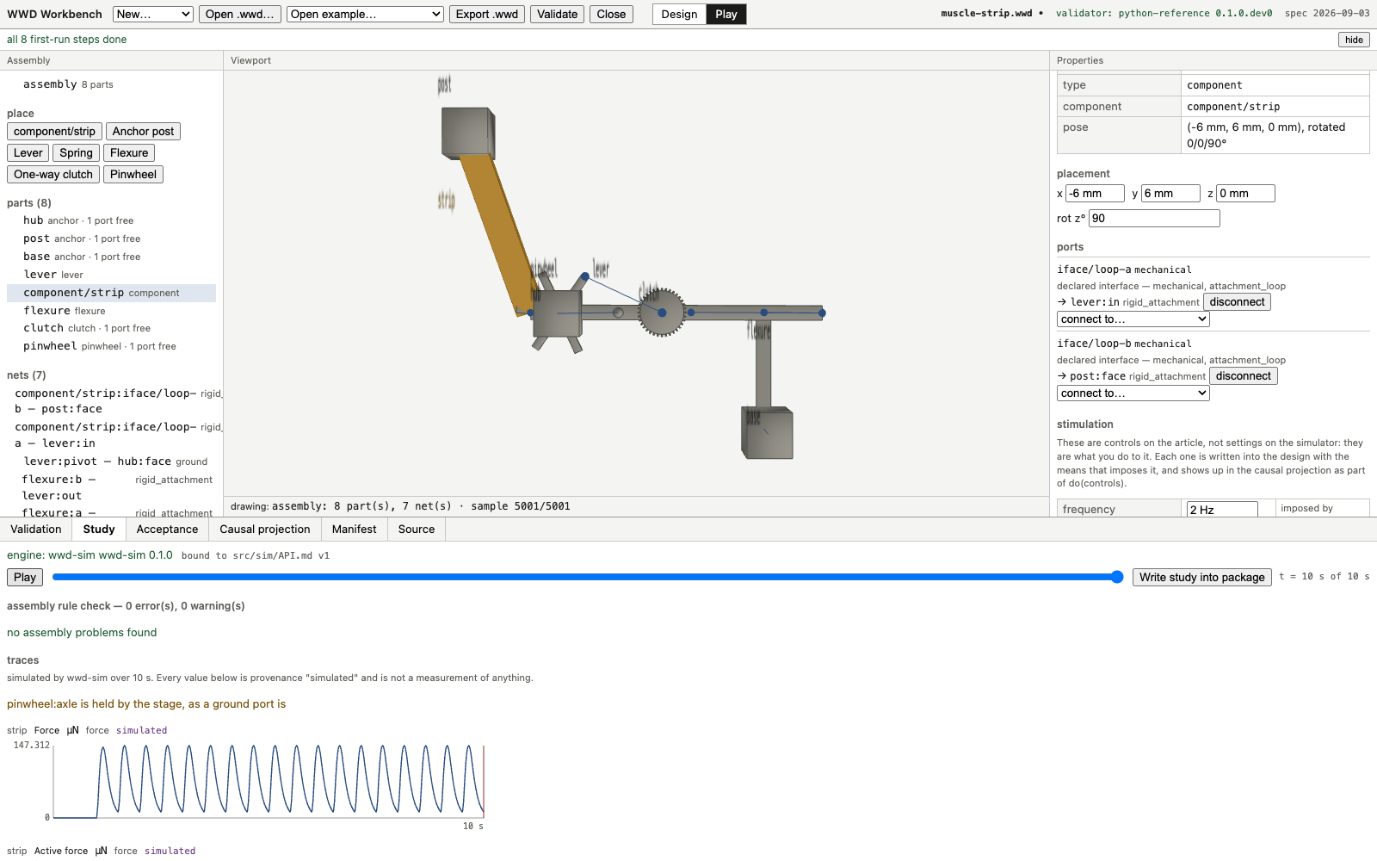Expand loop-a 'connect to…' dropdown
The height and width of the screenshot is (861, 1377).
coord(1133,319)
